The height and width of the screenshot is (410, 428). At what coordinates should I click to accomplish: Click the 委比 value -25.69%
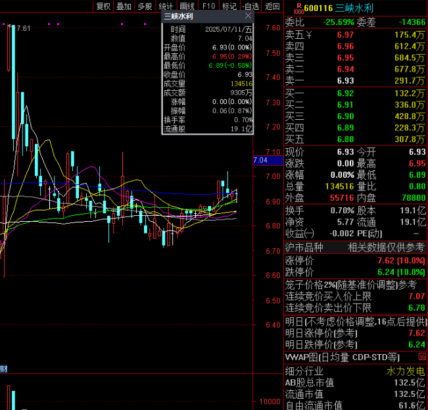(x=339, y=22)
